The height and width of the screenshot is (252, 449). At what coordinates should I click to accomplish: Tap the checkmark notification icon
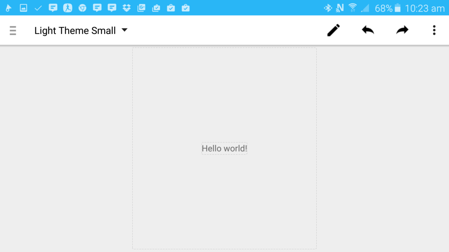pyautogui.click(x=38, y=8)
